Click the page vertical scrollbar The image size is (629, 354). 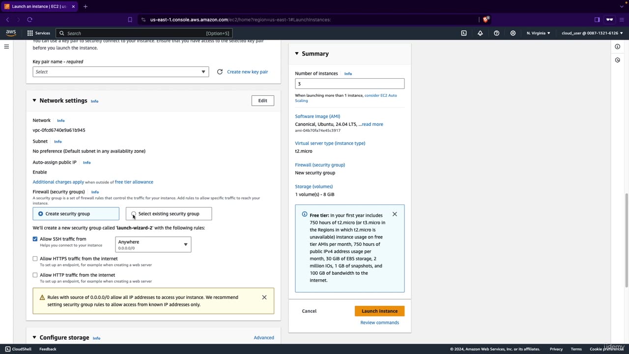tap(626, 241)
